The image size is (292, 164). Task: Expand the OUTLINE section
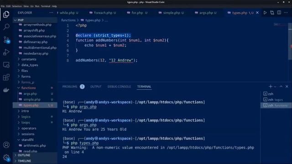pos(35,155)
